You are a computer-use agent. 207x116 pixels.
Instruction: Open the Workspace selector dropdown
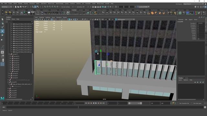pos(193,4)
